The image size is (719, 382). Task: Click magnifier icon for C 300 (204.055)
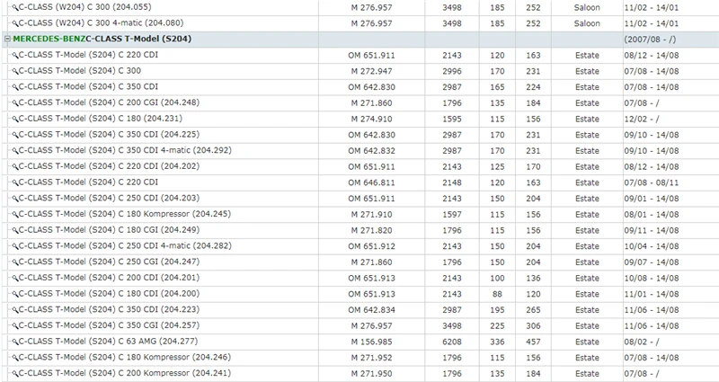point(15,8)
